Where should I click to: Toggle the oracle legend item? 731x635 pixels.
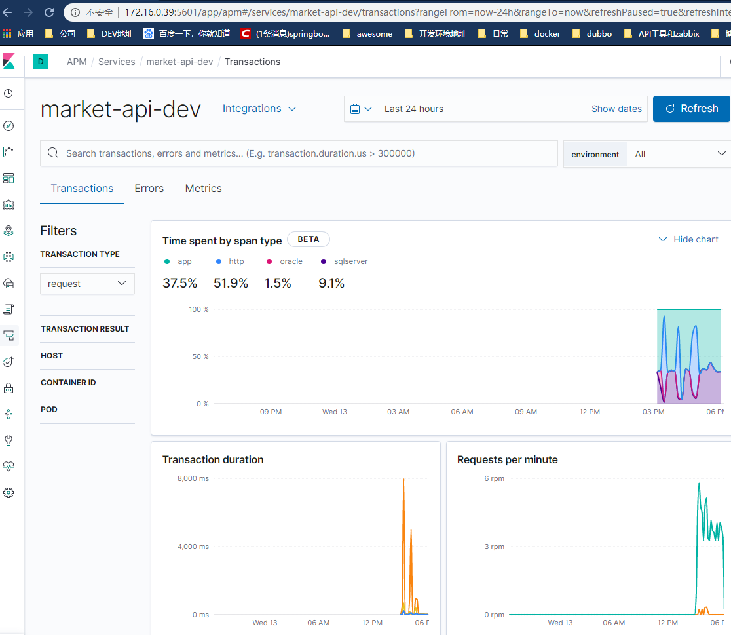click(284, 261)
